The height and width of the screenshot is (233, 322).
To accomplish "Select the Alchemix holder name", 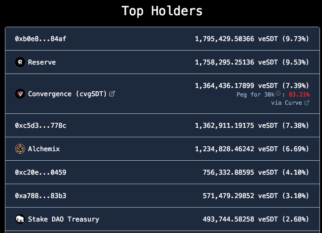I will 44,149.
